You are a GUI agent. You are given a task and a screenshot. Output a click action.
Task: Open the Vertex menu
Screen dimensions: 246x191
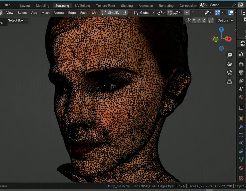point(59,13)
